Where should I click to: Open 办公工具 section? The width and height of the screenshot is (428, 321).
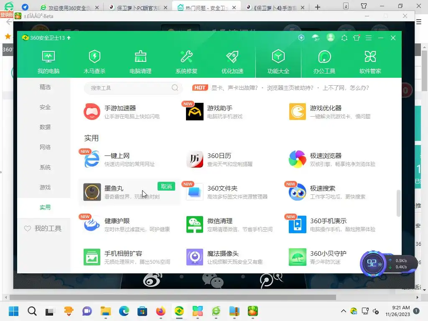click(324, 62)
